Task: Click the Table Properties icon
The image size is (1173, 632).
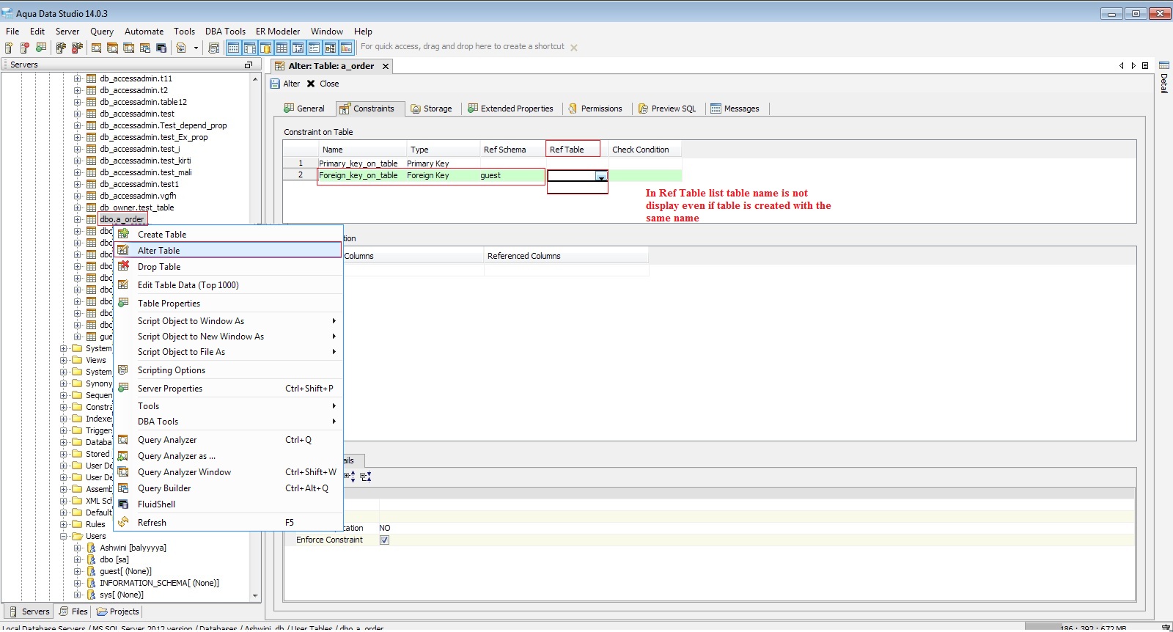Action: point(123,303)
